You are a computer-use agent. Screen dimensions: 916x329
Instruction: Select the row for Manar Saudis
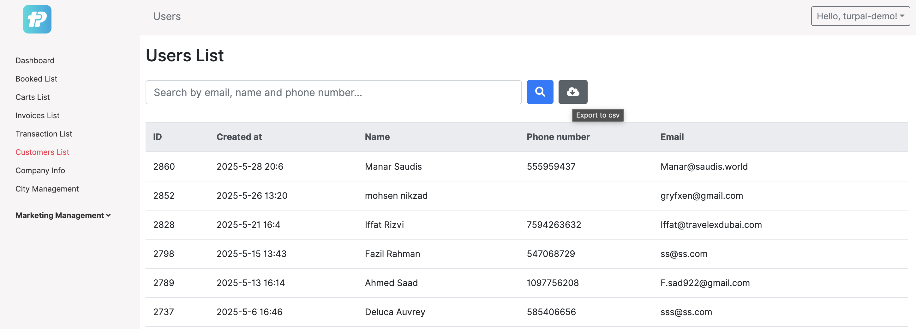[x=393, y=166]
